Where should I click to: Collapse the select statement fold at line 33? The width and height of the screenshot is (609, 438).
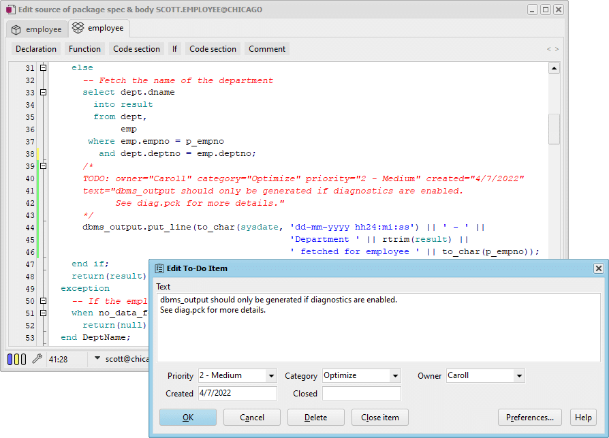pos(44,93)
